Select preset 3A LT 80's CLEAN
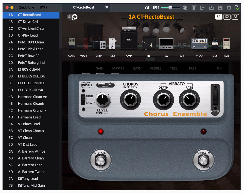The width and height of the screenshot is (244, 193). tap(31, 70)
